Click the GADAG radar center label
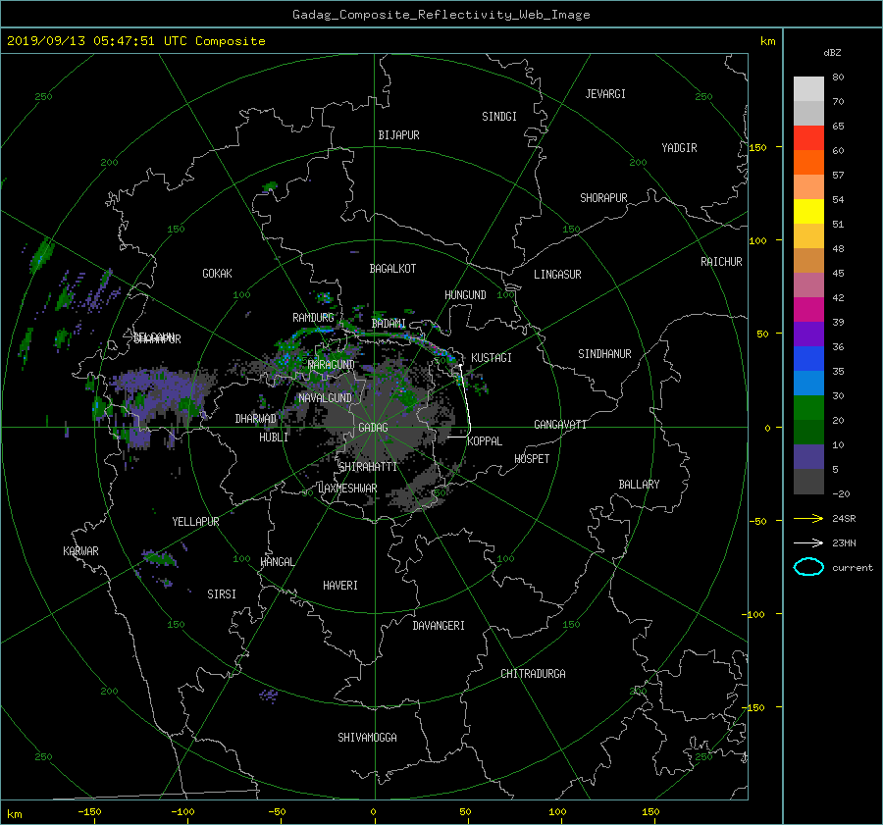 coord(373,428)
